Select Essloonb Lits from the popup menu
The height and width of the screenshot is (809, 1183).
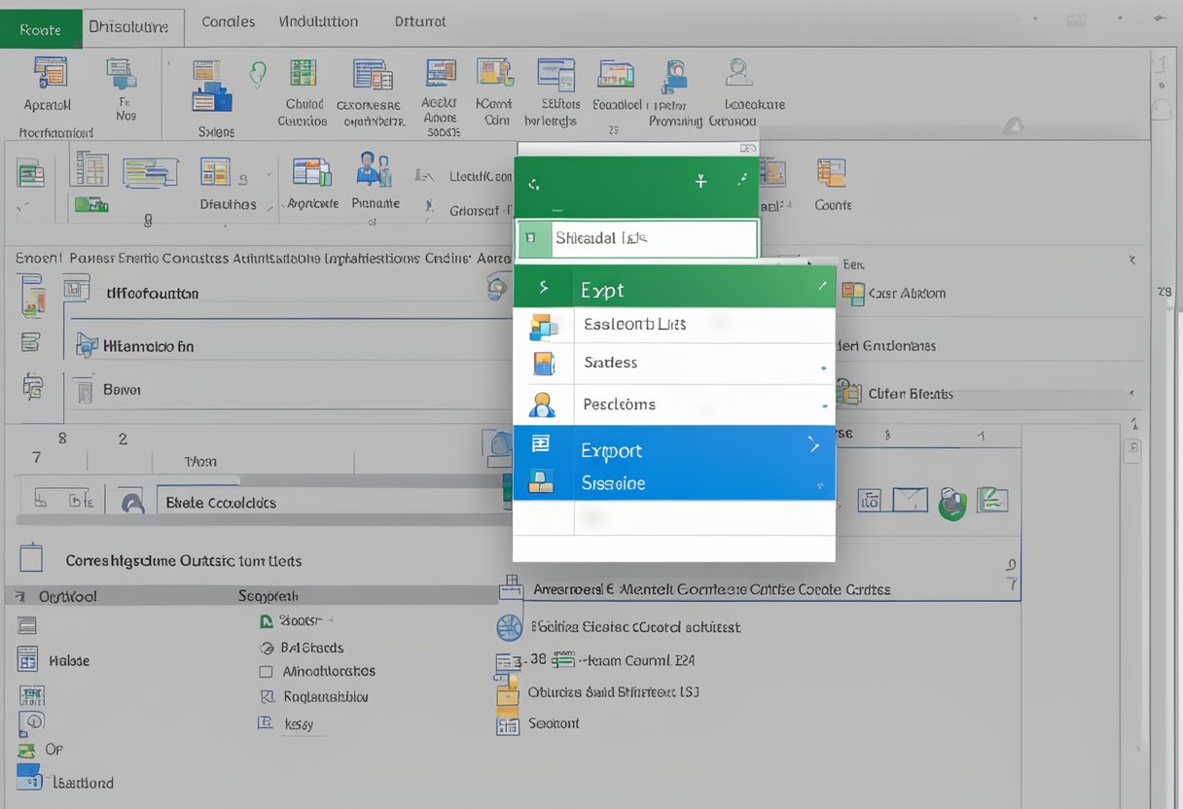634,324
